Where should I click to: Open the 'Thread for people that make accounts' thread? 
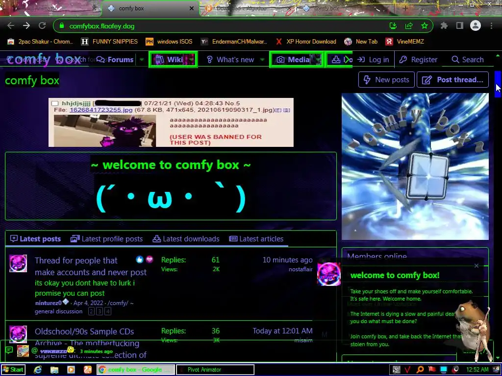(x=91, y=266)
